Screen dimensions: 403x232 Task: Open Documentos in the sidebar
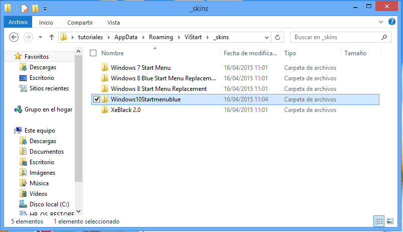click(x=47, y=152)
